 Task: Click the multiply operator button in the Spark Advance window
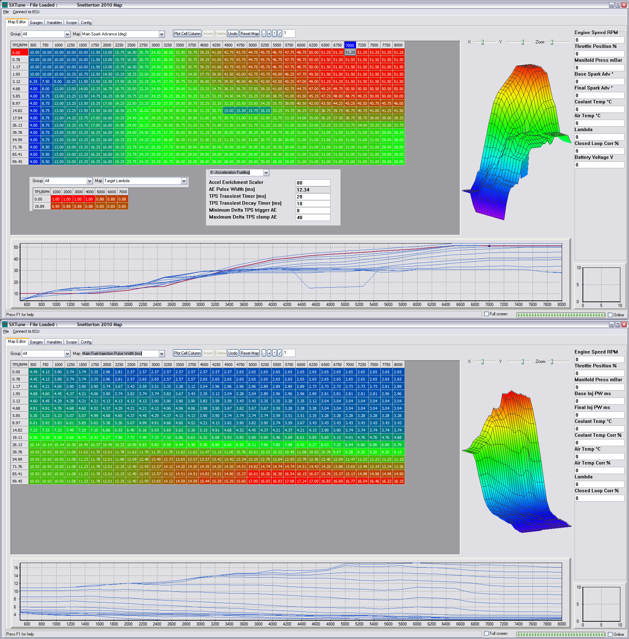[274, 34]
